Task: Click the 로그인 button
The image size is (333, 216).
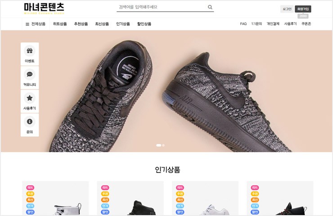Action: click(287, 9)
